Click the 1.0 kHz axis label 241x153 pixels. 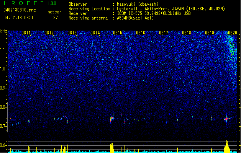coord(3,69)
